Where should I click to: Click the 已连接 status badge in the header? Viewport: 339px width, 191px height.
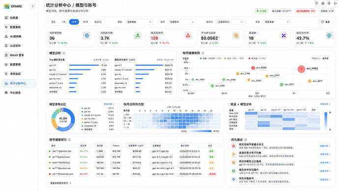[x=261, y=11]
